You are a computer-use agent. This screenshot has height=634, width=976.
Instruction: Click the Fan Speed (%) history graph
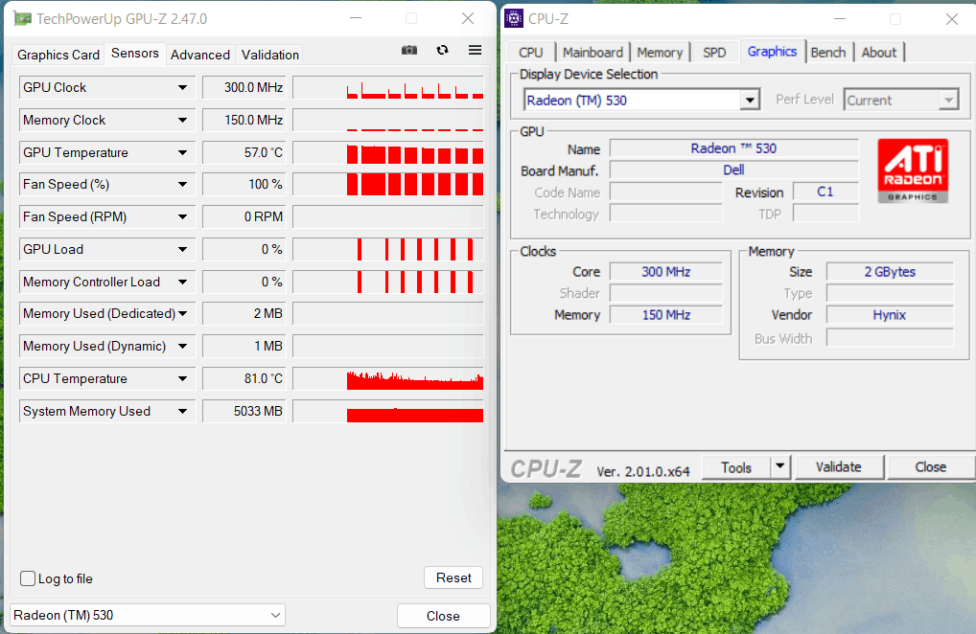(388, 185)
